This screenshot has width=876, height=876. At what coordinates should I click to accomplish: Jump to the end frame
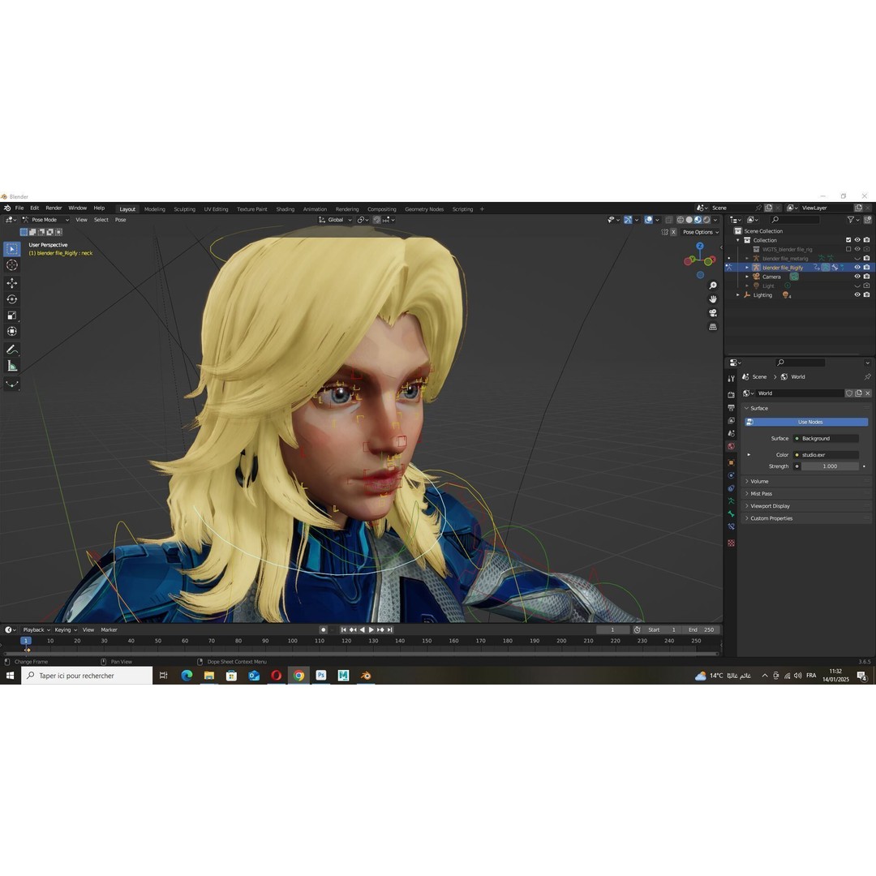click(x=390, y=629)
